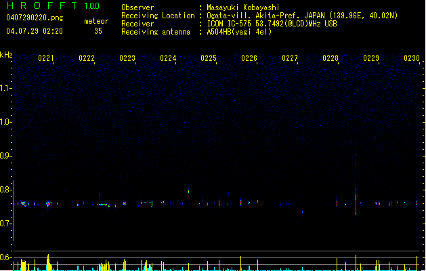Screen dimensions: 426x271
Task: Click the Receiving antenna label
Action: [x=156, y=32]
